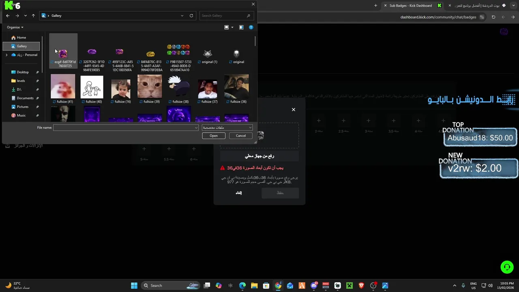This screenshot has height=292, width=519.
Task: Expand the Personal OneDrive node
Action: [x=6, y=55]
